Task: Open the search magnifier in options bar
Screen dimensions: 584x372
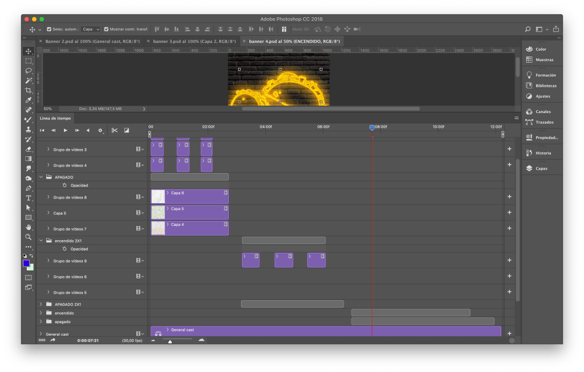Action: tap(527, 29)
